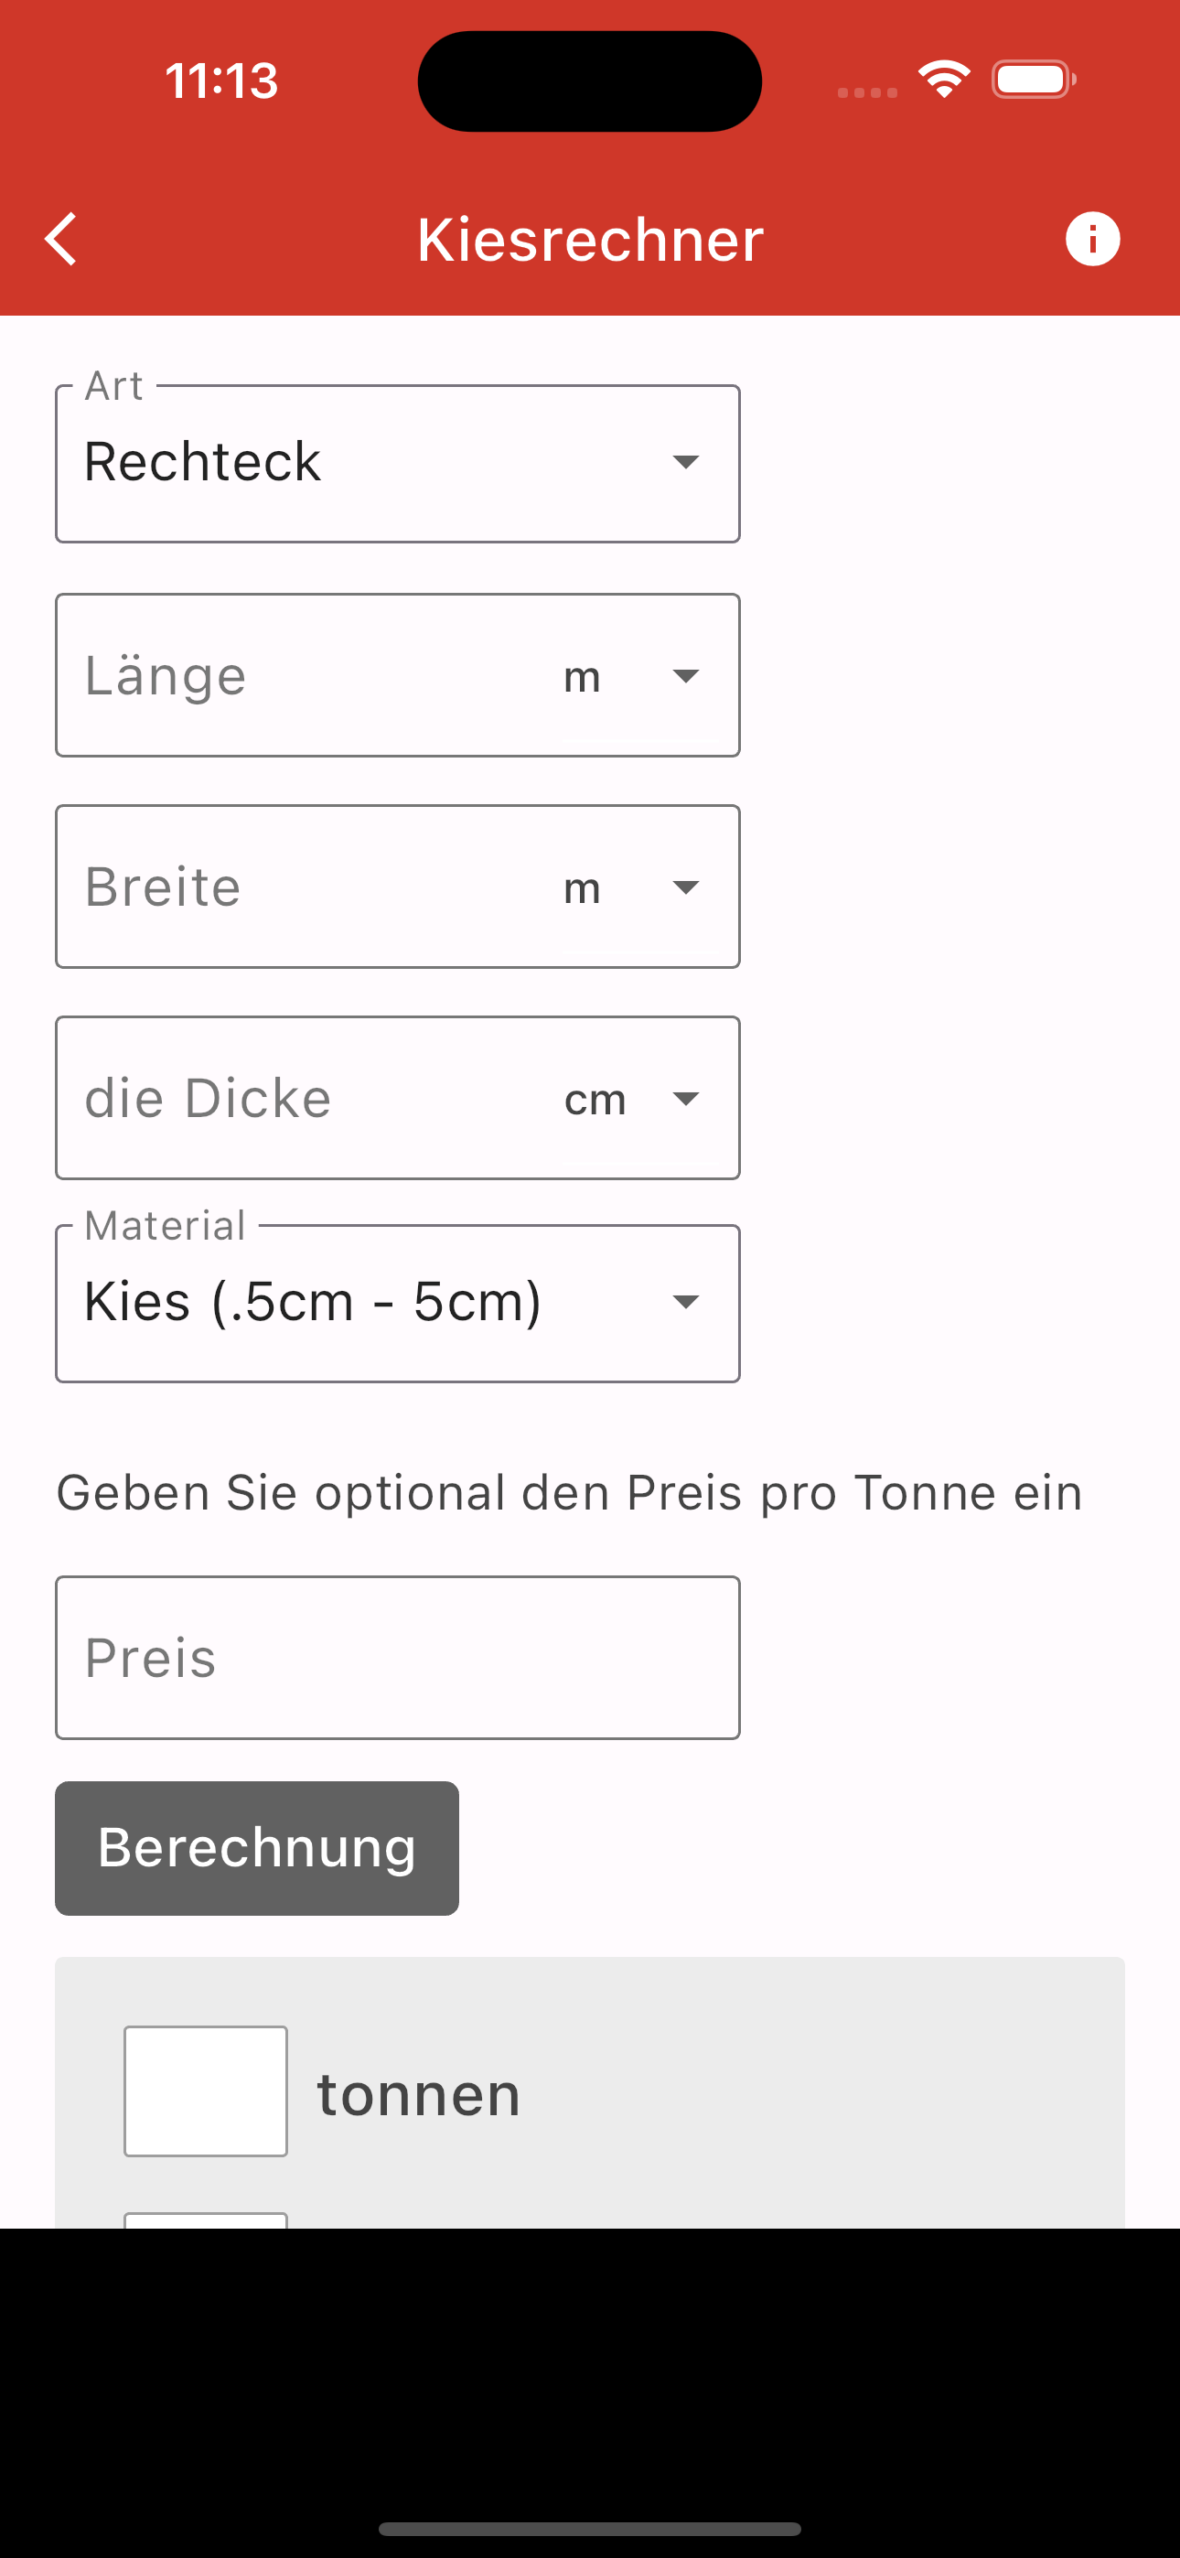
Task: Select the tonnen result box
Action: pyautogui.click(x=206, y=2091)
